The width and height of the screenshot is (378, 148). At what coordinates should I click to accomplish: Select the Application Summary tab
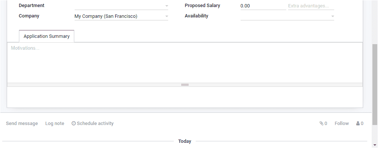46,36
